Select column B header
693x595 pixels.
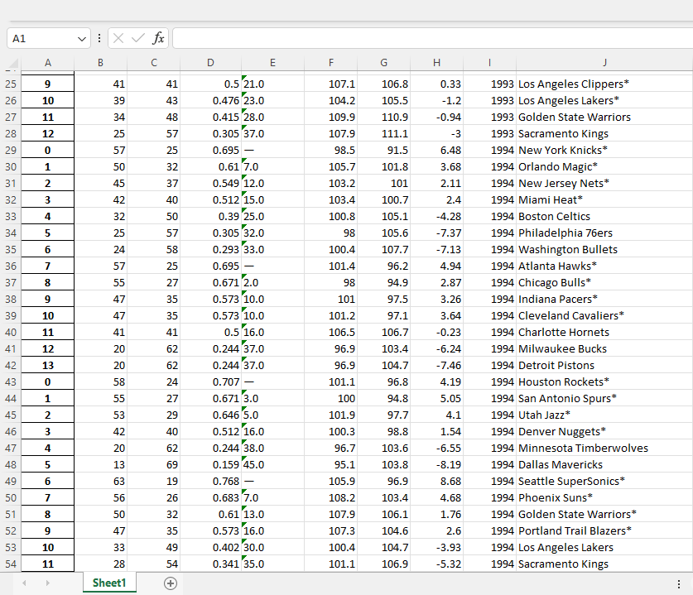(x=101, y=63)
